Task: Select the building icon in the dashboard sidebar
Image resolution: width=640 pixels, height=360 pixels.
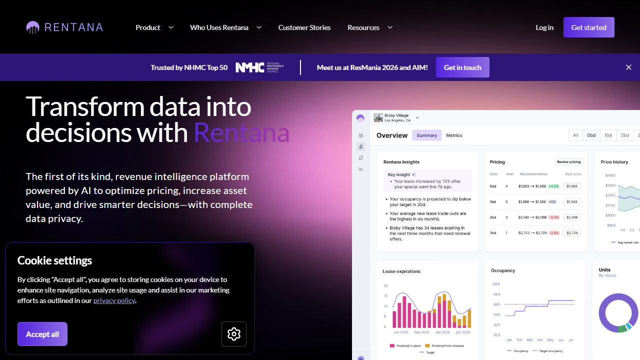Action: 360,146
